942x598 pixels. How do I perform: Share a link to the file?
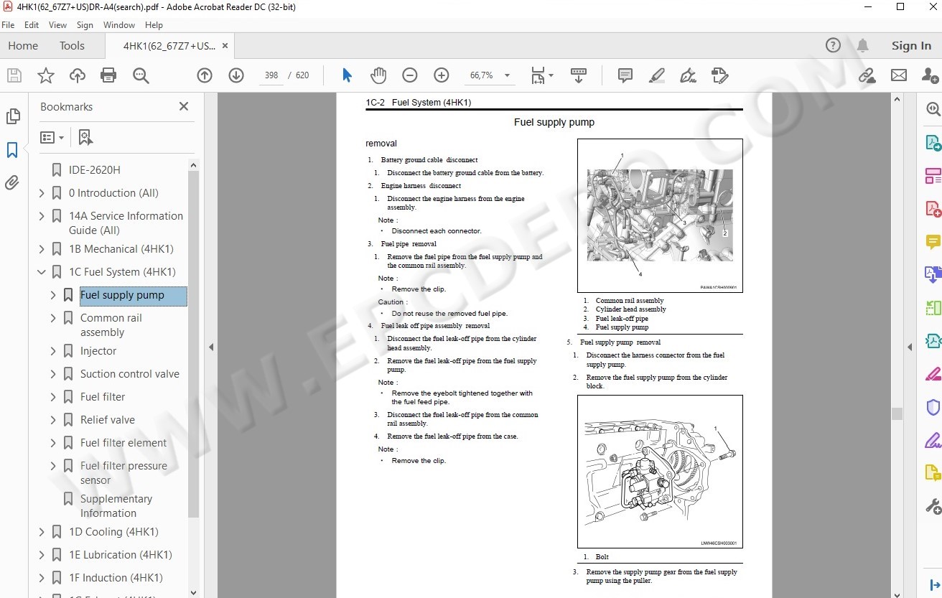coord(867,75)
